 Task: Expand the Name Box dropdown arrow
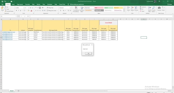[x=16, y=16]
